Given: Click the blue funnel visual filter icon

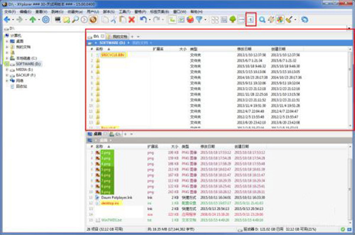Looking at the screenshot, I should click(199, 20).
